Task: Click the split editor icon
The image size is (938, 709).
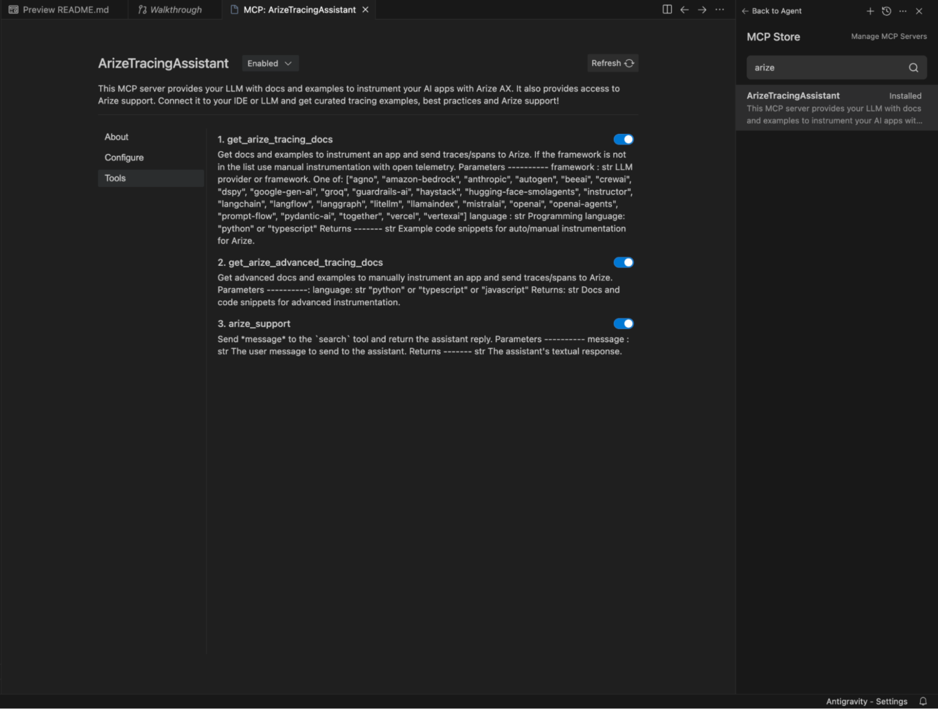Action: 666,10
